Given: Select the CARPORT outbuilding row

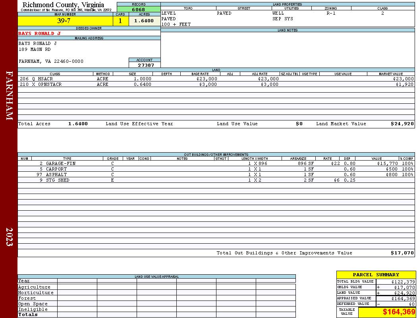Looking at the screenshot, I should [x=216, y=169].
